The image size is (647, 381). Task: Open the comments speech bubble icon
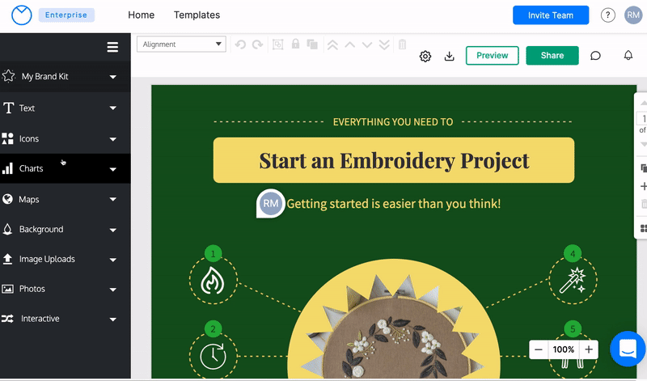[x=595, y=56]
